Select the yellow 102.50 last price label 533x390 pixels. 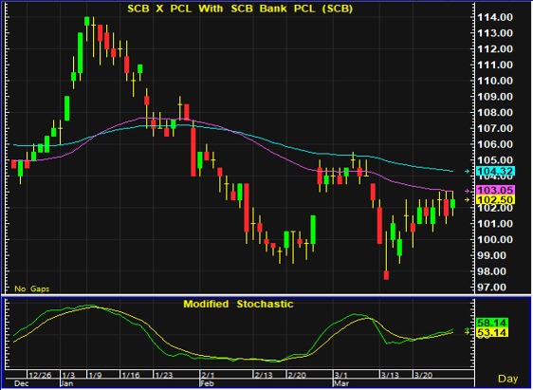coord(496,199)
